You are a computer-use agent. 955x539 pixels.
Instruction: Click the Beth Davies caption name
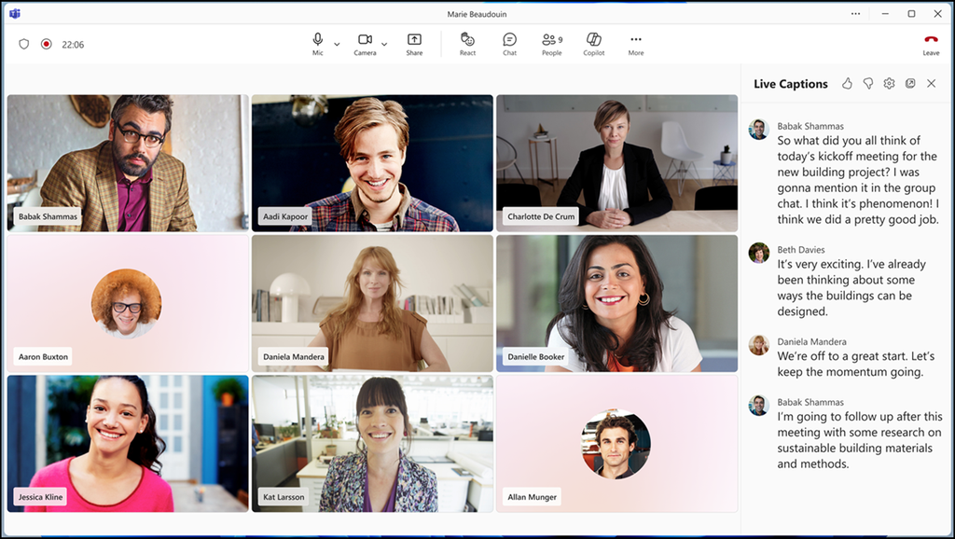801,250
